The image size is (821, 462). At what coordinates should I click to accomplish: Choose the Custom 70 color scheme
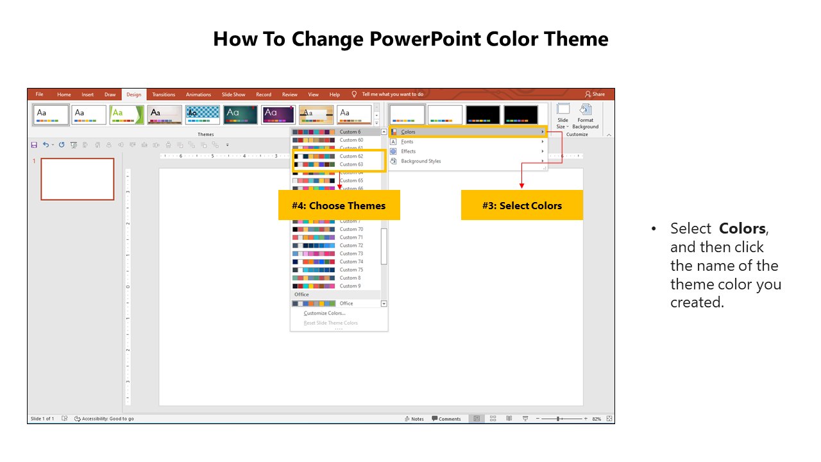pos(335,229)
